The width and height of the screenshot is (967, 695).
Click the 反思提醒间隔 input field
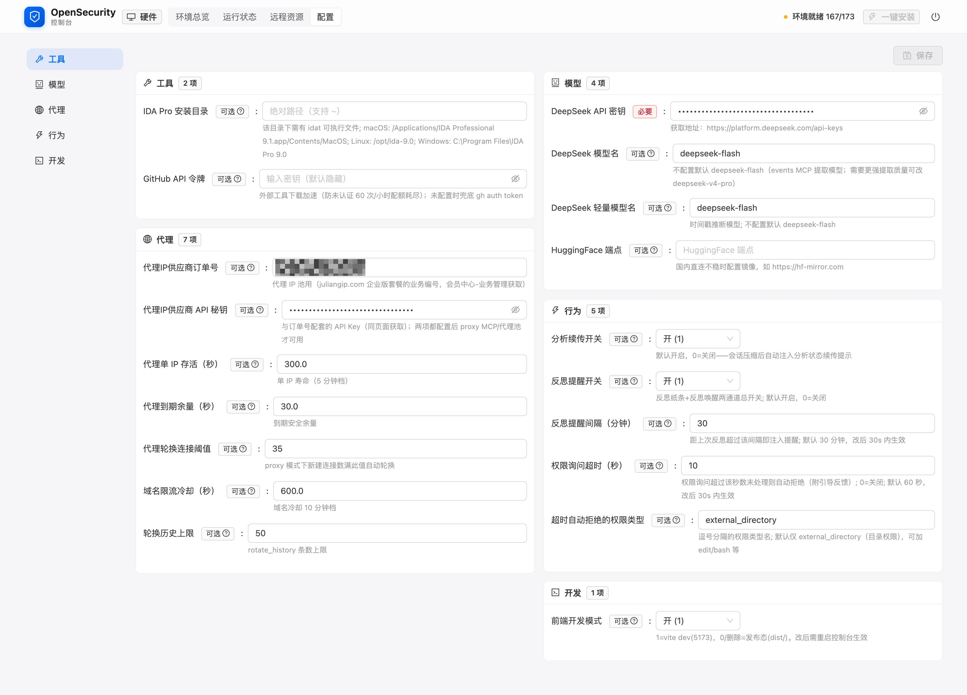point(812,423)
